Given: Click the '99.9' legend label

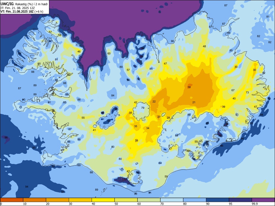Looking at the screenshot, I should tap(254, 204).
